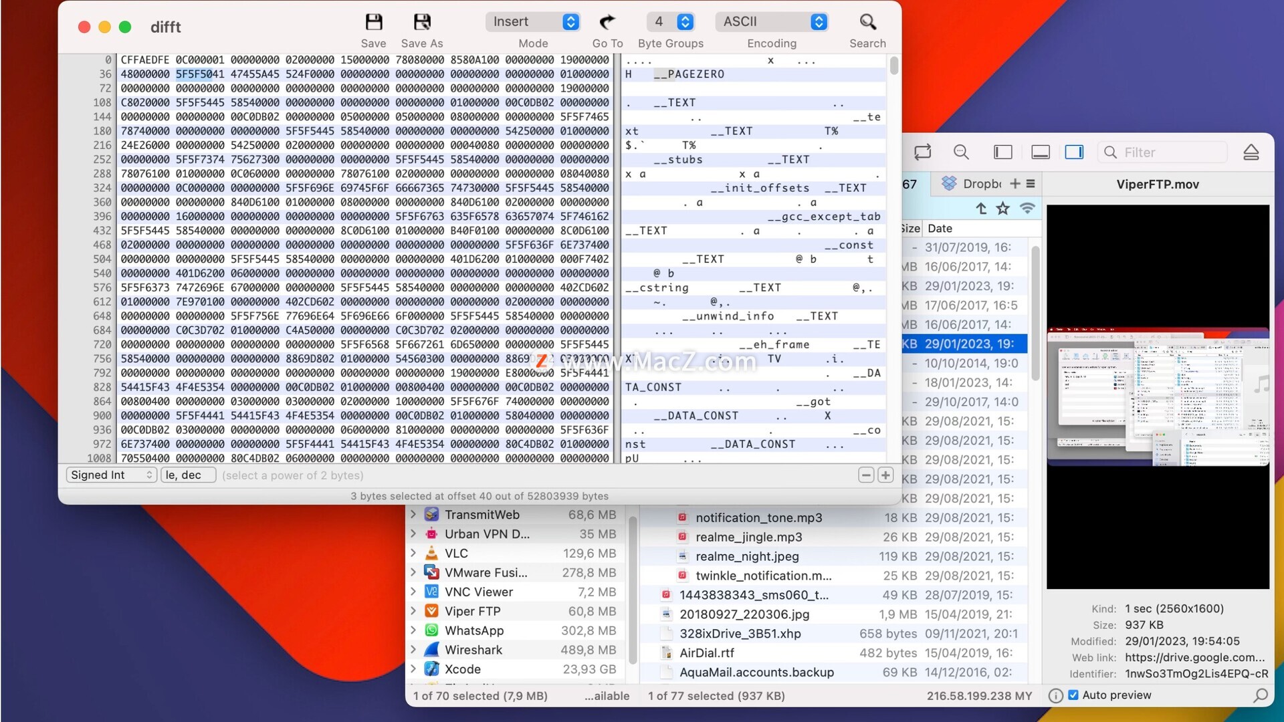Viewport: 1284px width, 722px height.
Task: Open the tab list menu icon
Action: (x=1031, y=184)
